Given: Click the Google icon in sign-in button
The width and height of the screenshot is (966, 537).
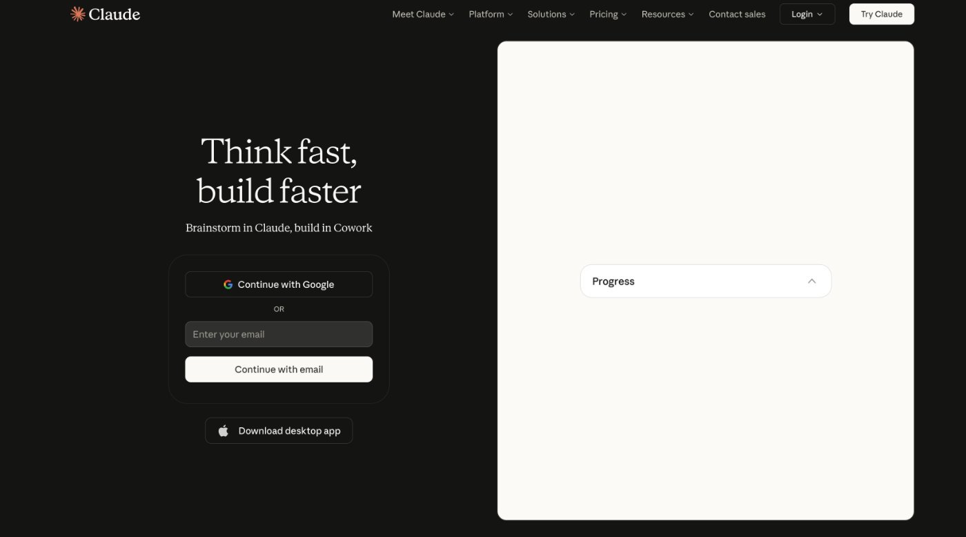Looking at the screenshot, I should pyautogui.click(x=228, y=284).
